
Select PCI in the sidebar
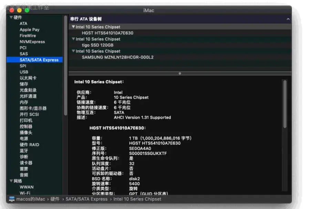click(x=23, y=48)
